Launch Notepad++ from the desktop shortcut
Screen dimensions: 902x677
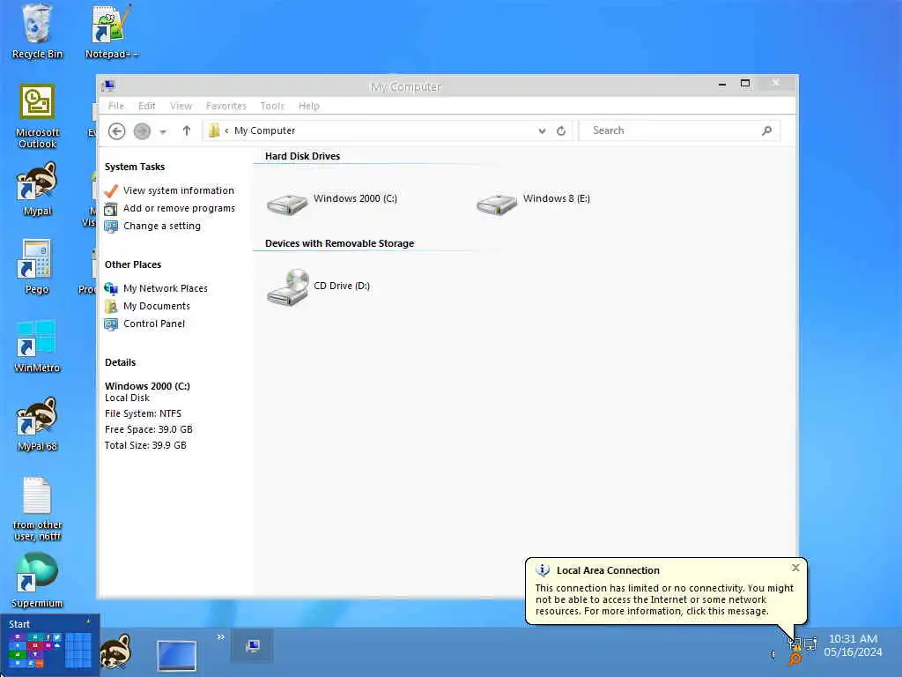[x=111, y=32]
